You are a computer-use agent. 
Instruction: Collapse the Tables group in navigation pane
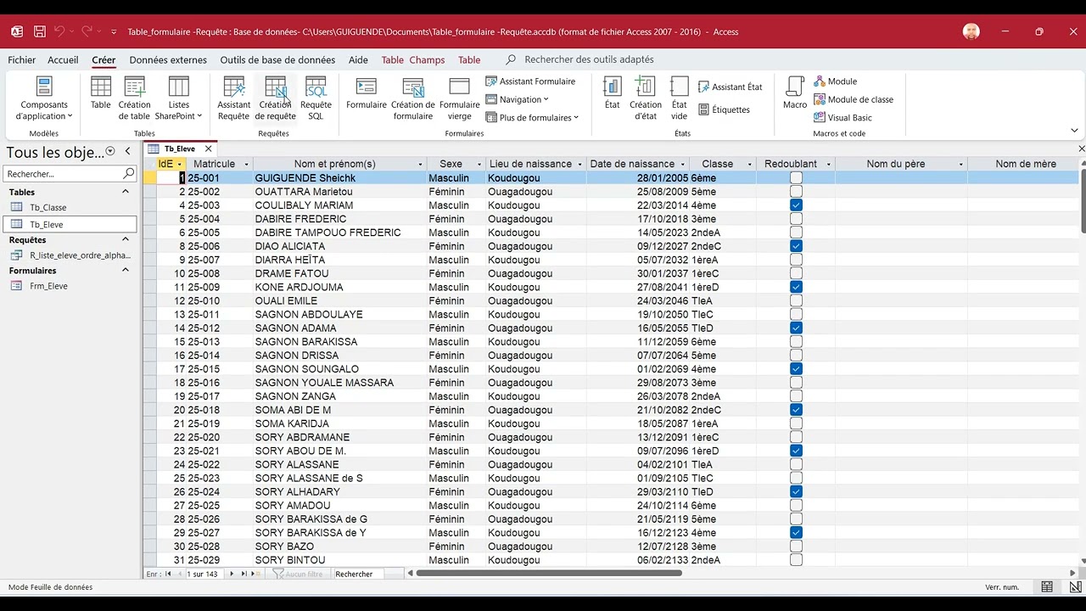126,192
